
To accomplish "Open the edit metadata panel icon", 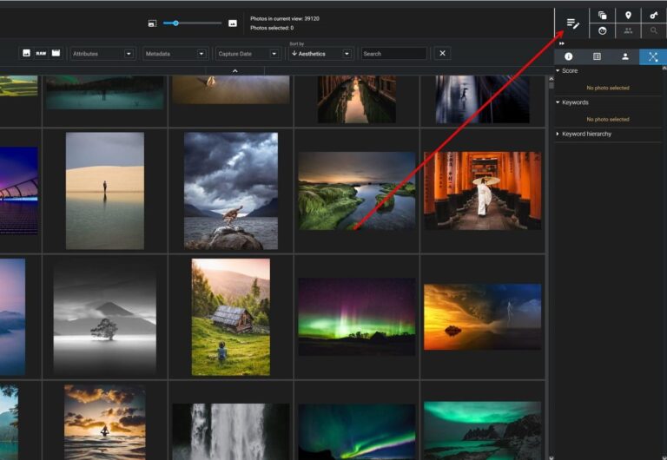I will point(572,23).
